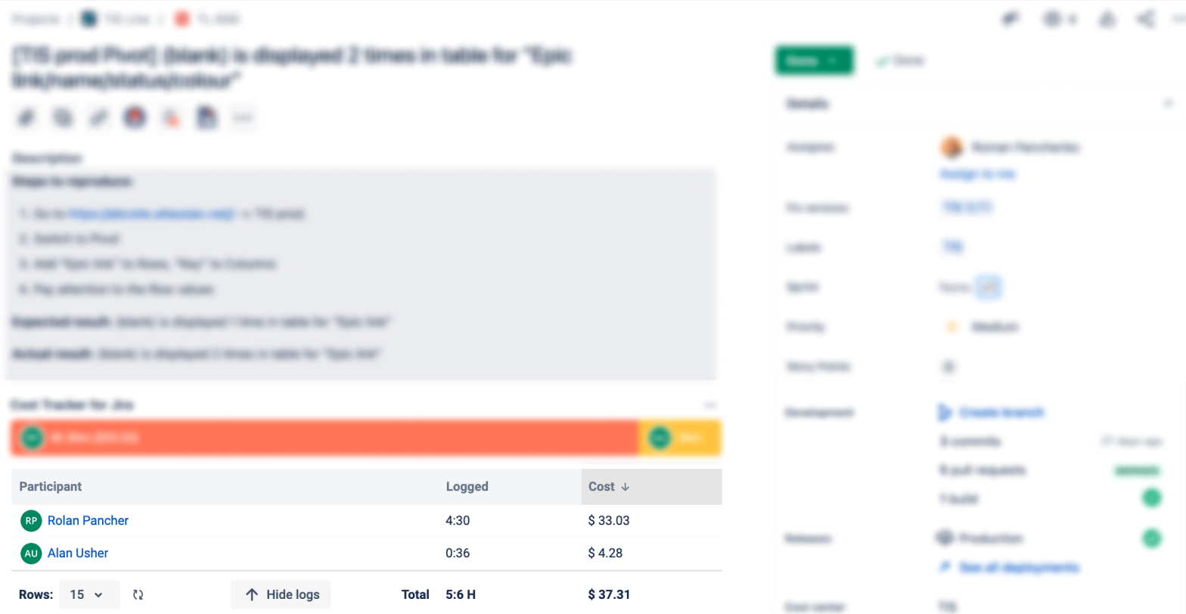Sort the table by Participant column header
The width and height of the screenshot is (1186, 614).
pos(51,487)
